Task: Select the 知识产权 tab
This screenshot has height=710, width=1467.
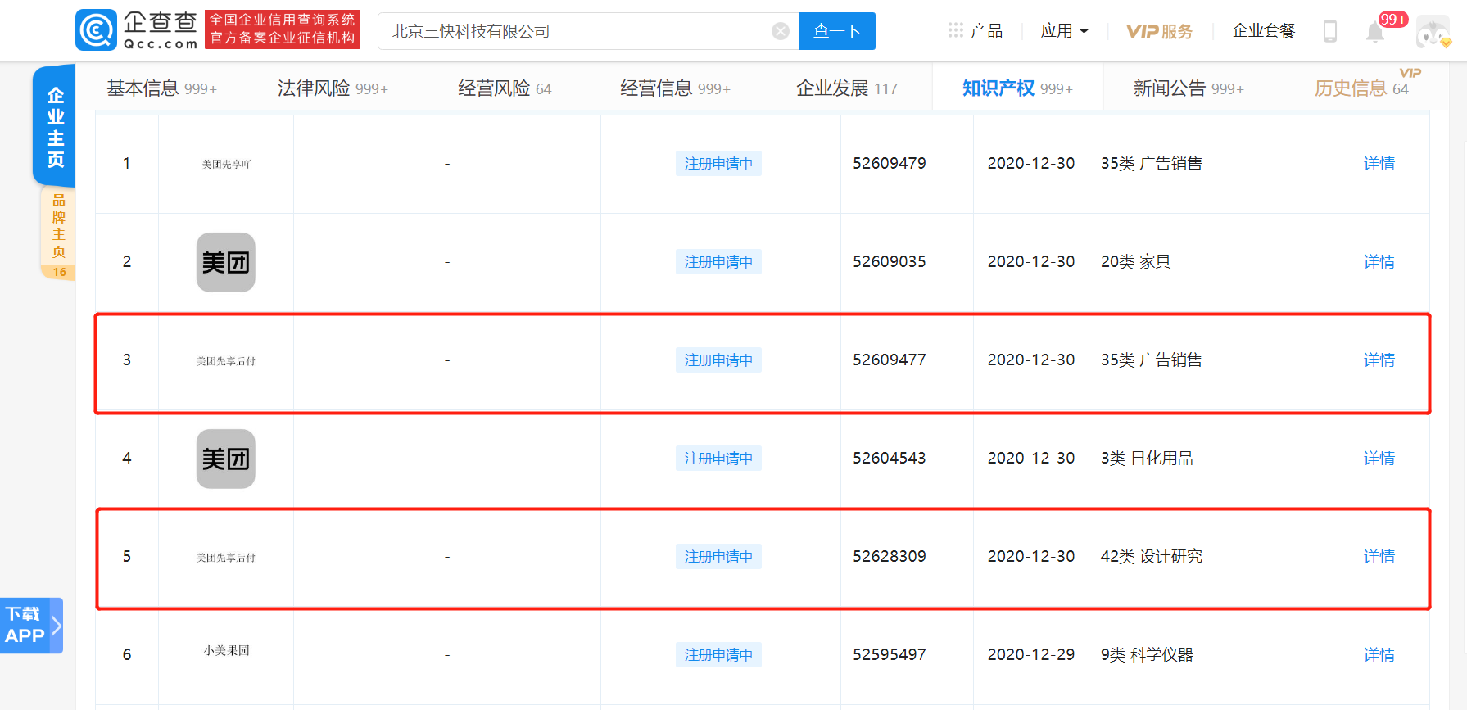Action: (1017, 88)
